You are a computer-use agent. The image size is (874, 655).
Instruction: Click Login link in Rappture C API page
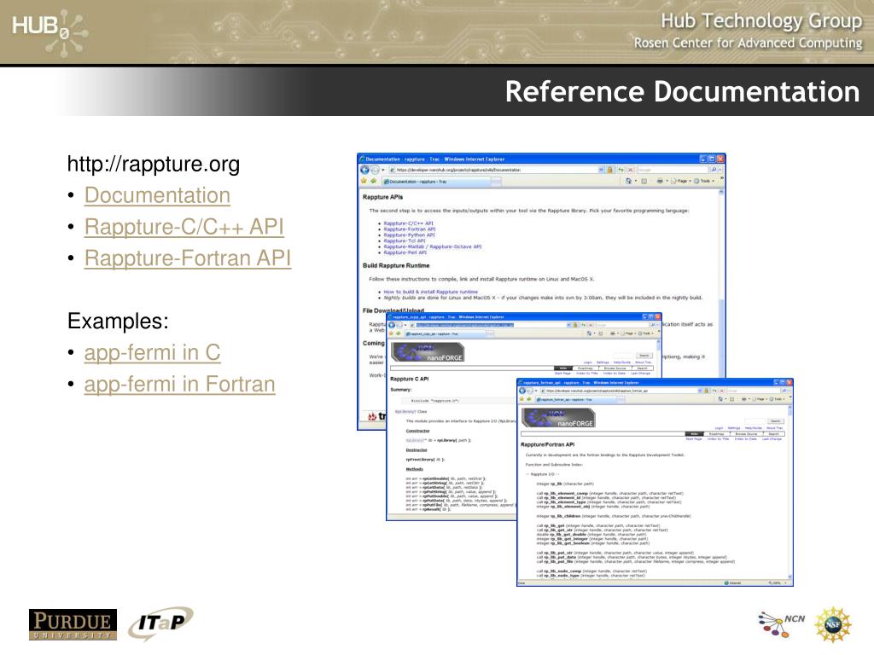[x=588, y=362]
